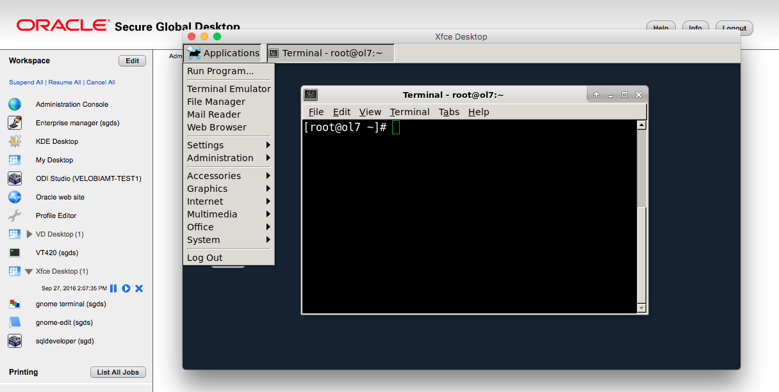Image resolution: width=779 pixels, height=392 pixels.
Task: Click the terminal prompt cursor
Action: pos(396,127)
